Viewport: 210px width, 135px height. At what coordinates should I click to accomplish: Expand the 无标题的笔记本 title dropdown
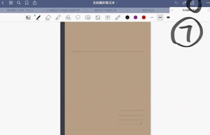[x=117, y=3]
